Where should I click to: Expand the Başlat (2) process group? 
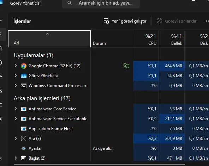tap(16, 158)
